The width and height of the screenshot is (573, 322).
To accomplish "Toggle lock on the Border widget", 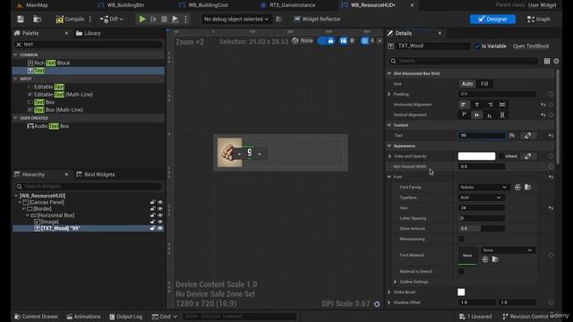I will tap(153, 208).
